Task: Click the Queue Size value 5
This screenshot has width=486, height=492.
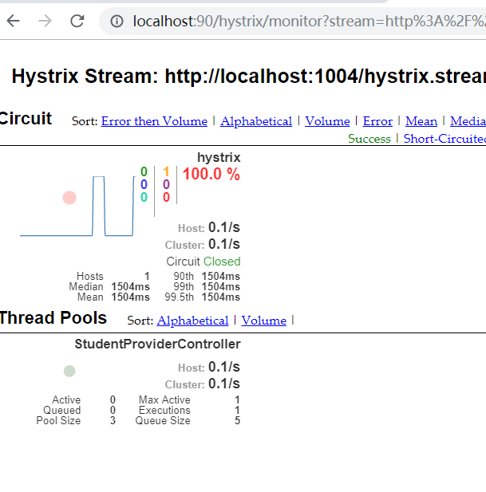Action: coord(237,420)
